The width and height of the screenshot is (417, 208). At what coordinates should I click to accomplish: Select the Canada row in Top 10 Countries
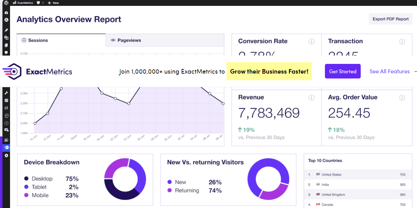pyautogui.click(x=357, y=205)
